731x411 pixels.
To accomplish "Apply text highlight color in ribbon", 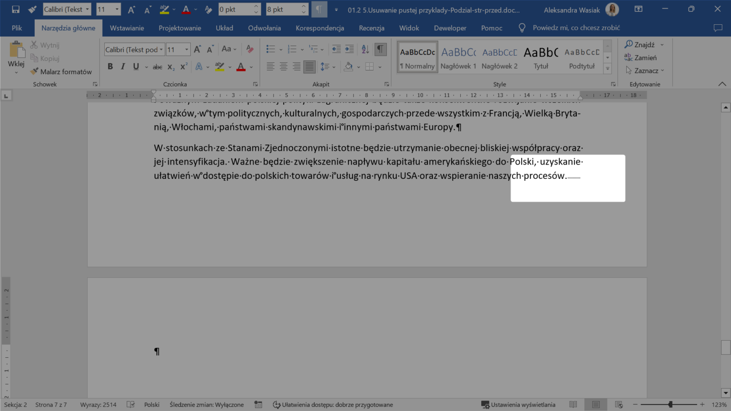I will (219, 67).
